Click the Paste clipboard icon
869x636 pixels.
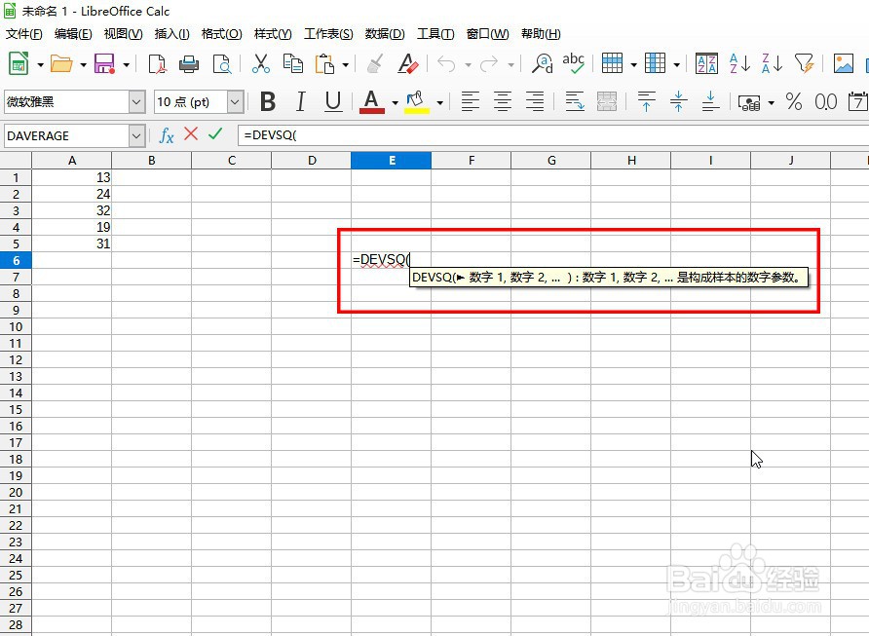coord(324,64)
